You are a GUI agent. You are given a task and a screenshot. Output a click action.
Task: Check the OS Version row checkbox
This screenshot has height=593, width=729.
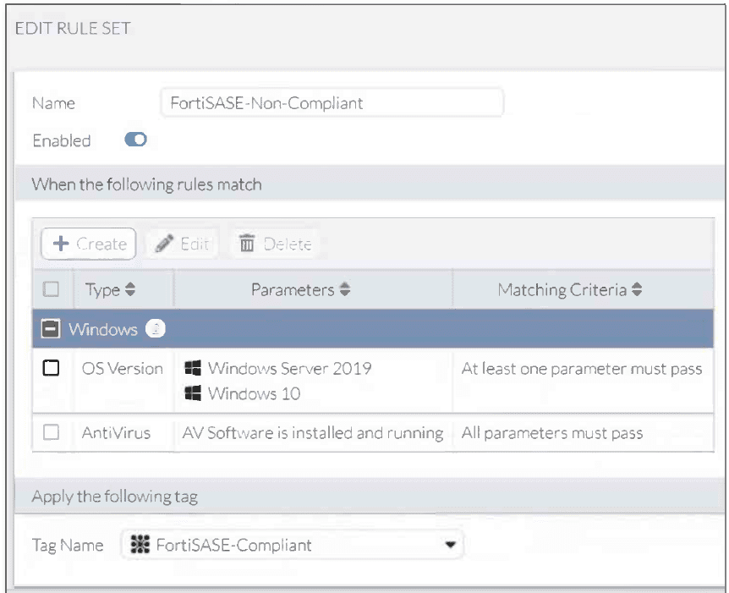coord(51,368)
